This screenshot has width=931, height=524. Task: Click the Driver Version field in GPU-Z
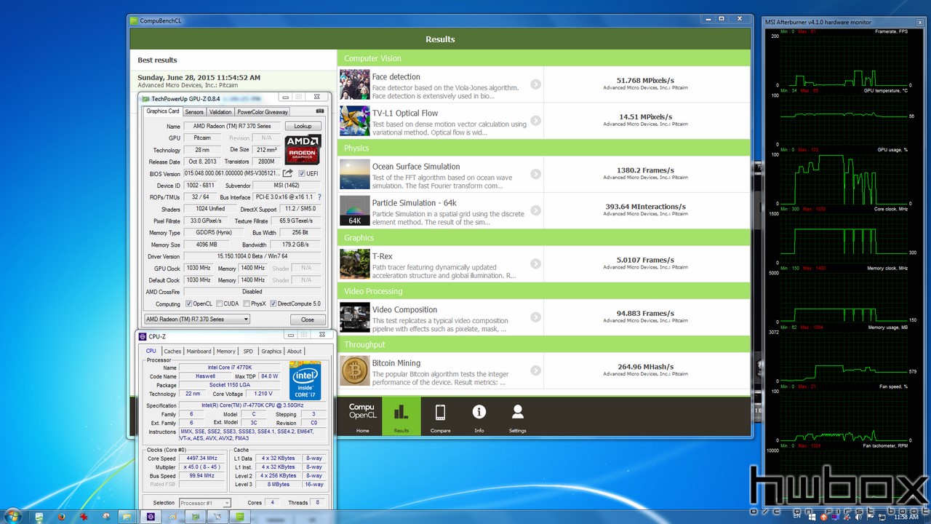254,256
